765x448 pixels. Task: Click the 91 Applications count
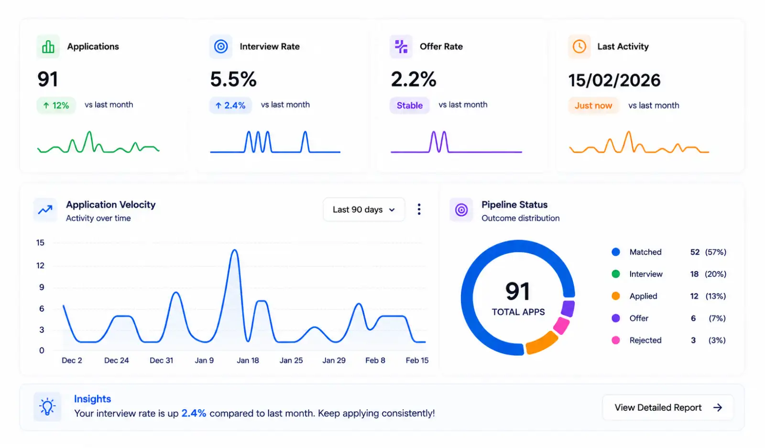pos(48,79)
